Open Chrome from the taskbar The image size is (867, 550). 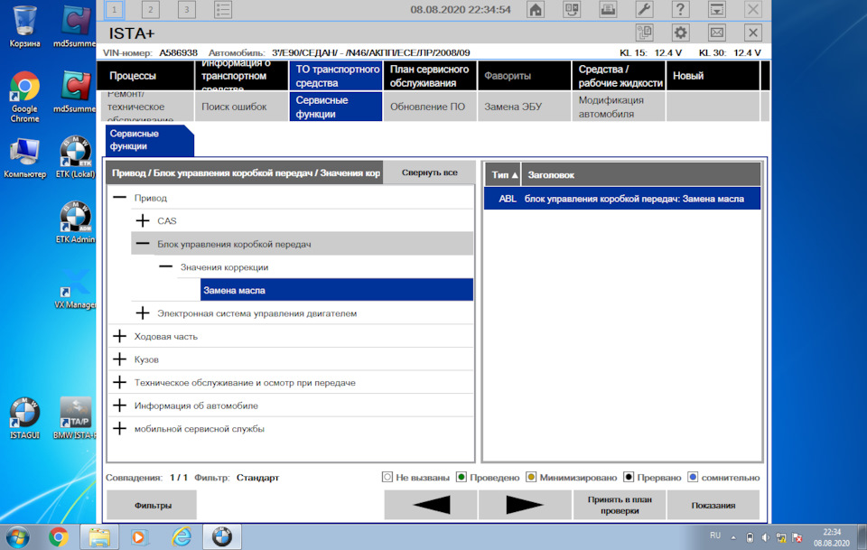point(58,536)
